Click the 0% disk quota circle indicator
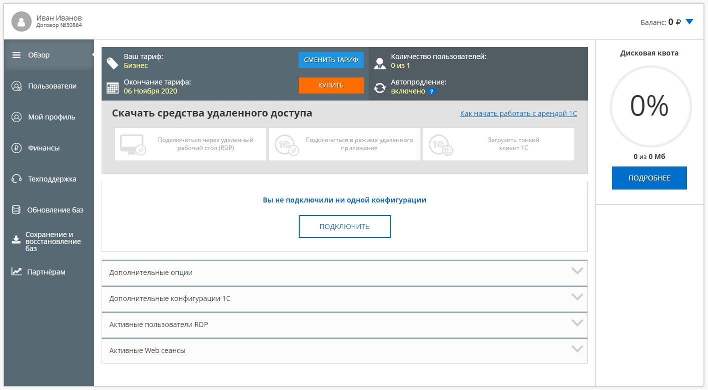This screenshot has width=708, height=390. 649,106
